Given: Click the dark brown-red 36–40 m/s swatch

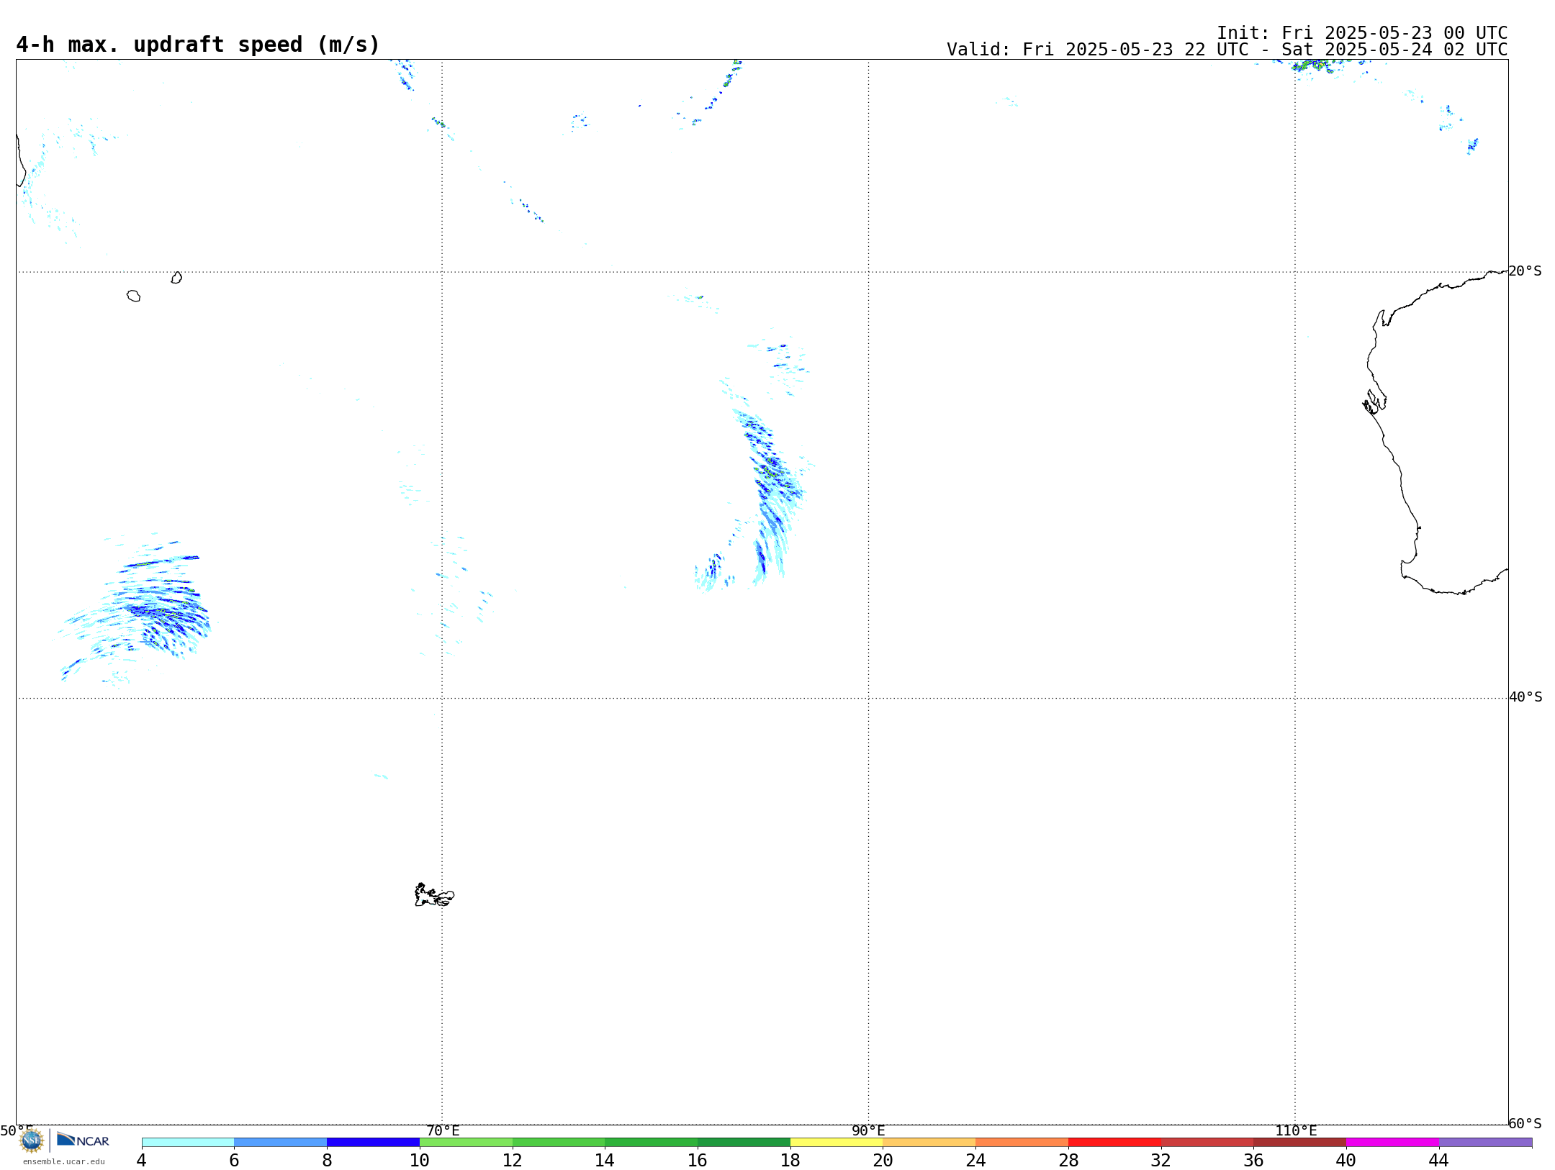Looking at the screenshot, I should point(1300,1142).
